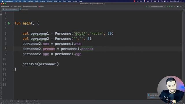185x104 pixels.
Task: Click the green Run button in toolbar
Action: [x=167, y=6]
